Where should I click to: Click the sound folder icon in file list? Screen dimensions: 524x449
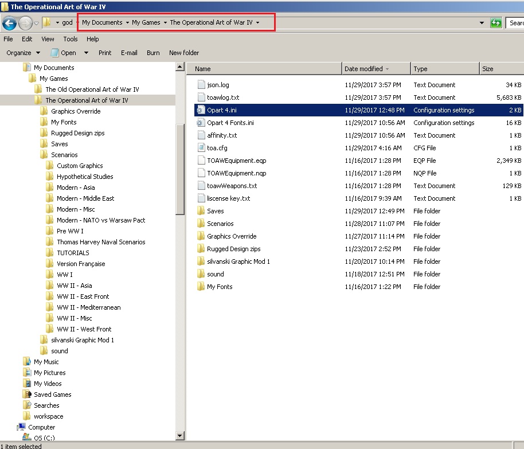point(201,274)
